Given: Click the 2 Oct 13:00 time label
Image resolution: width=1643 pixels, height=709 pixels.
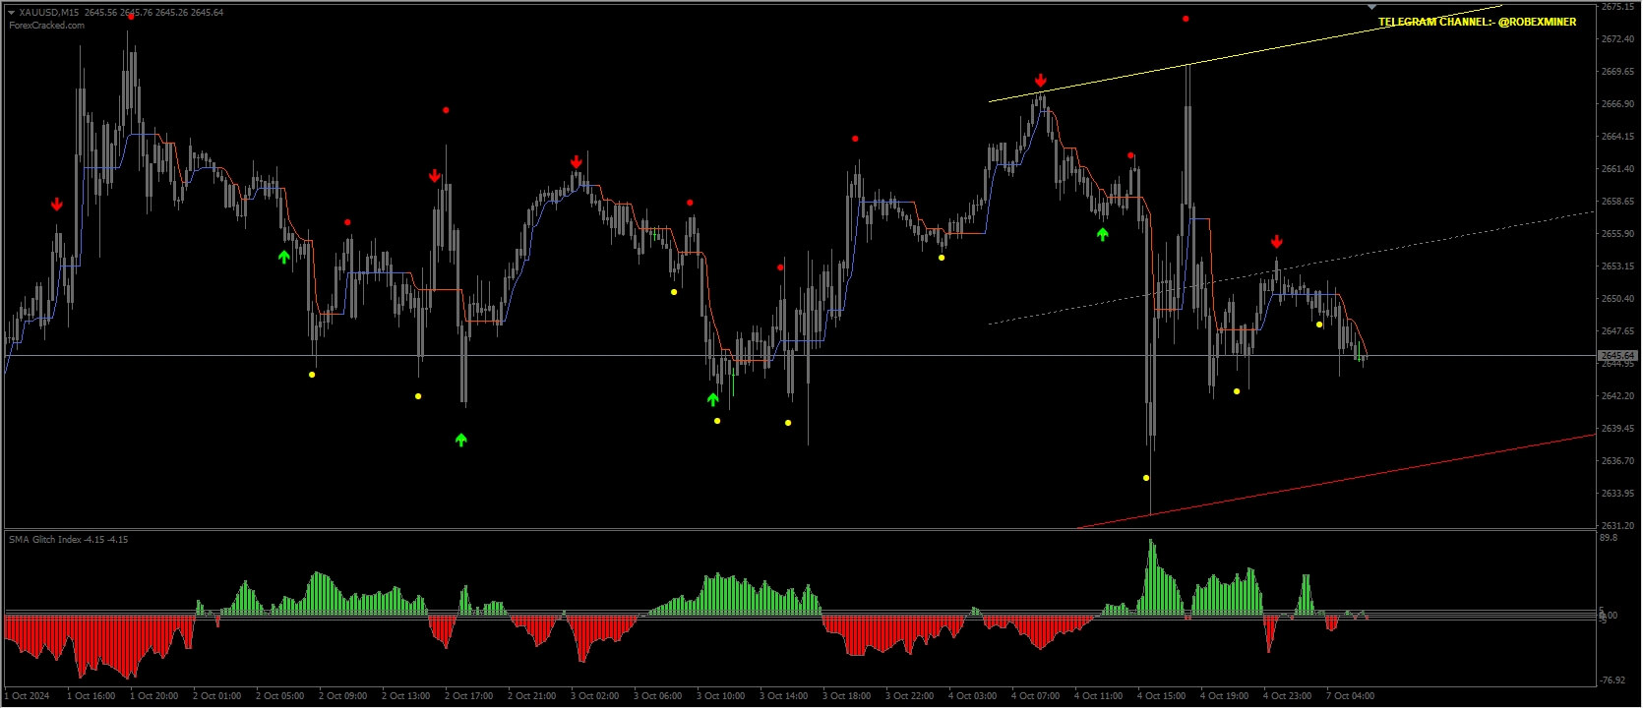Looking at the screenshot, I should click(x=405, y=696).
